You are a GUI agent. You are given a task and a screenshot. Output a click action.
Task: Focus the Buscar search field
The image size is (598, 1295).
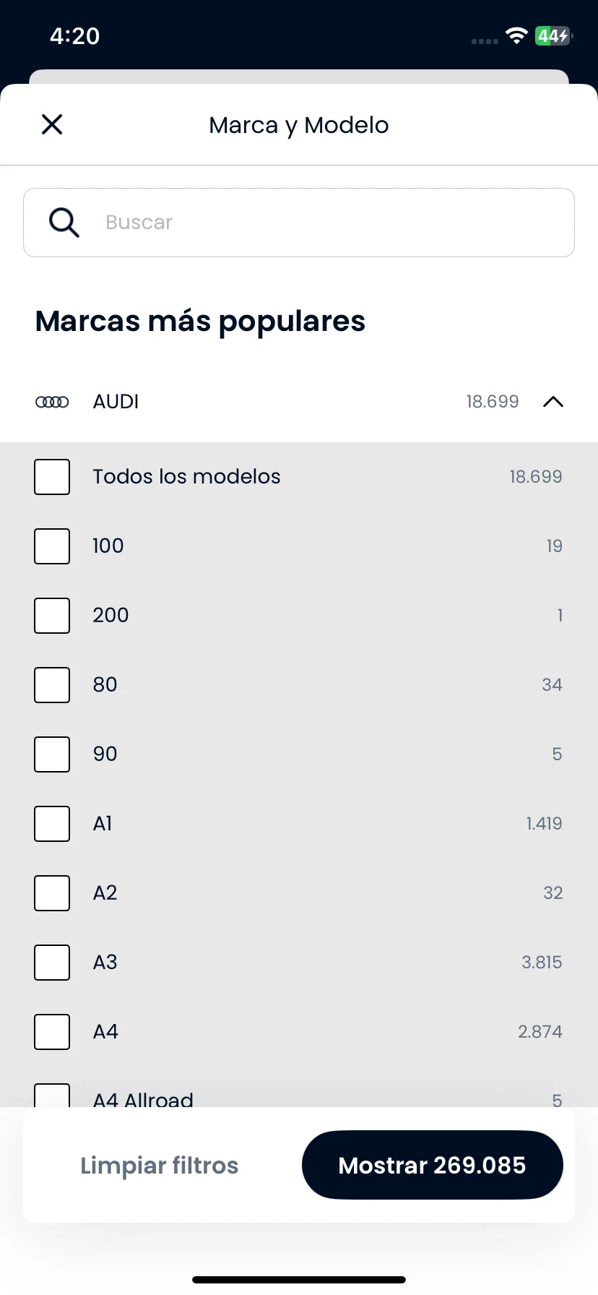click(299, 223)
